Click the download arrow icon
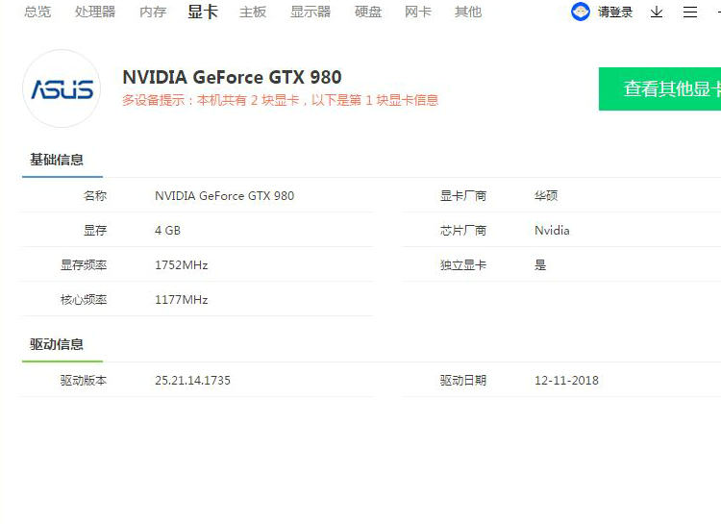The width and height of the screenshot is (721, 524). click(x=657, y=12)
